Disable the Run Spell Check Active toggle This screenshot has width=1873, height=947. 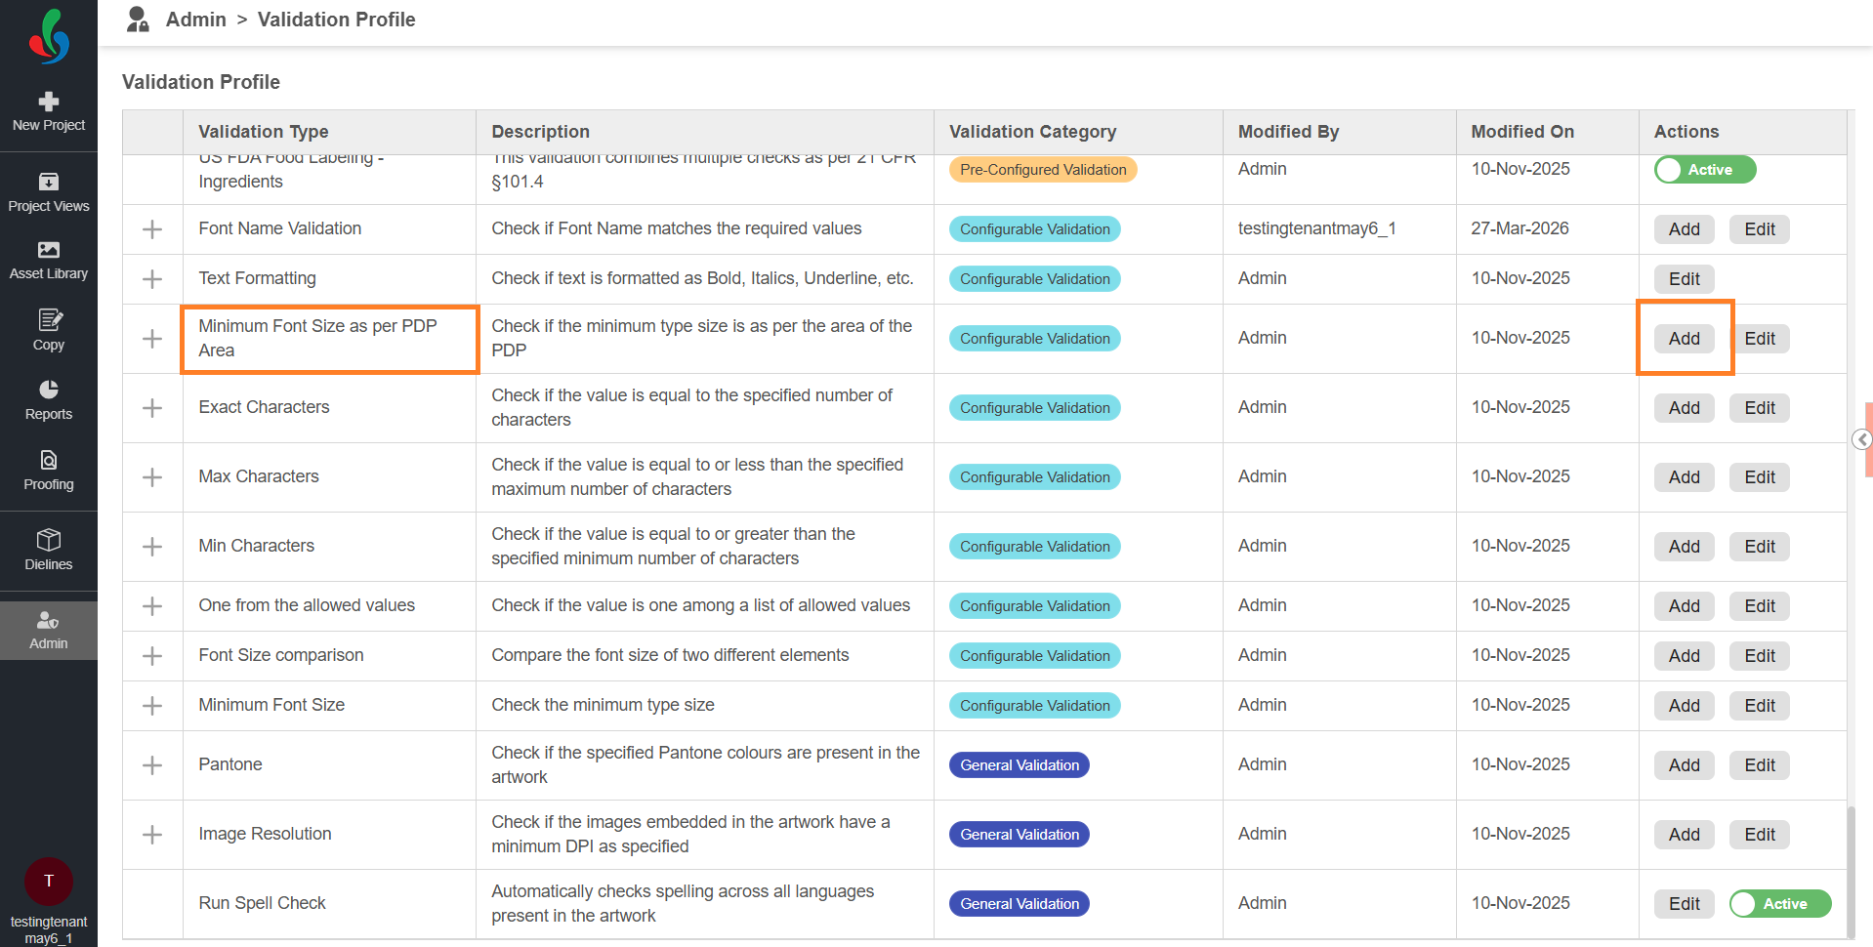(x=1779, y=904)
